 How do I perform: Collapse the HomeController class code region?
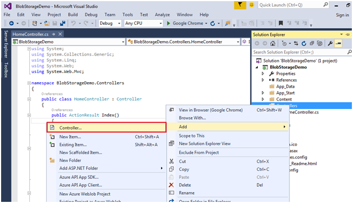pyautogui.click(x=29, y=99)
